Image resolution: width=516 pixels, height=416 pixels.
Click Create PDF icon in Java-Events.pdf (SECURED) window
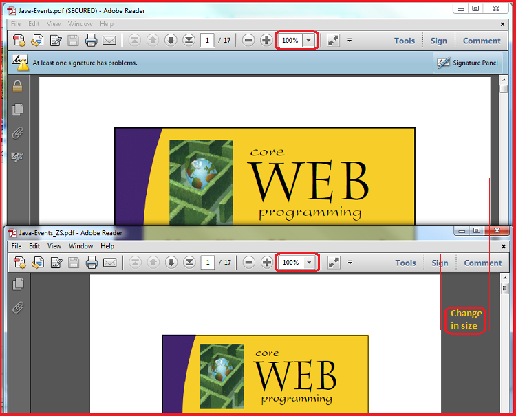(19, 40)
